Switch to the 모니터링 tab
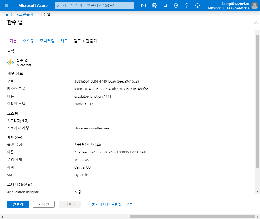Viewport: 260px width, 219px height. coord(47,41)
